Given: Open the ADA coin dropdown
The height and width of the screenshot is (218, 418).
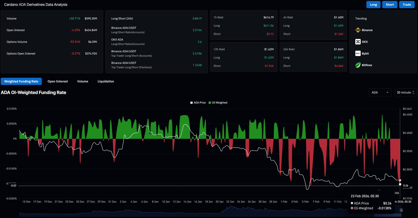Looking at the screenshot, I should (380, 93).
